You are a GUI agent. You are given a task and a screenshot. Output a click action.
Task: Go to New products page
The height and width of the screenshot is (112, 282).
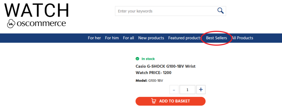[151, 38]
